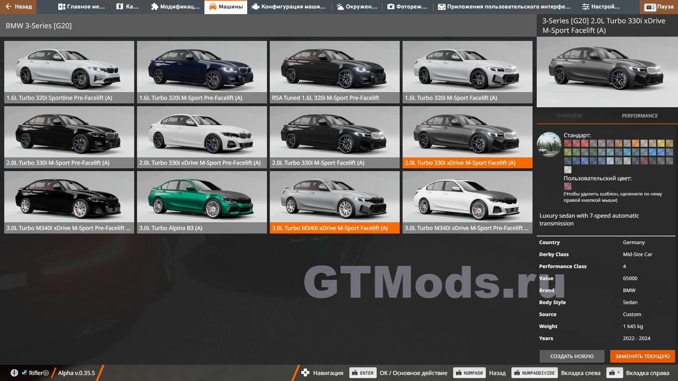Click the asterisk key icon beside Вкладка справа
678x381 pixels.
click(614, 373)
